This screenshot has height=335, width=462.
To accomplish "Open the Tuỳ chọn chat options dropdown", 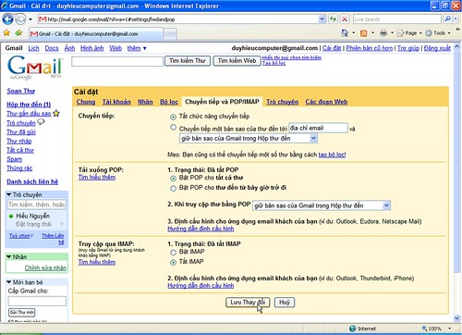I will coord(21,236).
